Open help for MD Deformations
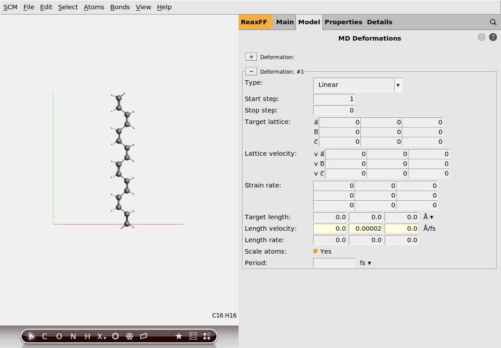The height and width of the screenshot is (348, 501). click(x=493, y=37)
